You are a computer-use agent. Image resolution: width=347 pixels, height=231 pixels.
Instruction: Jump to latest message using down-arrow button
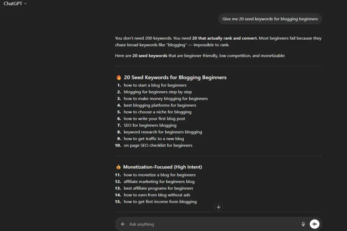tap(219, 207)
